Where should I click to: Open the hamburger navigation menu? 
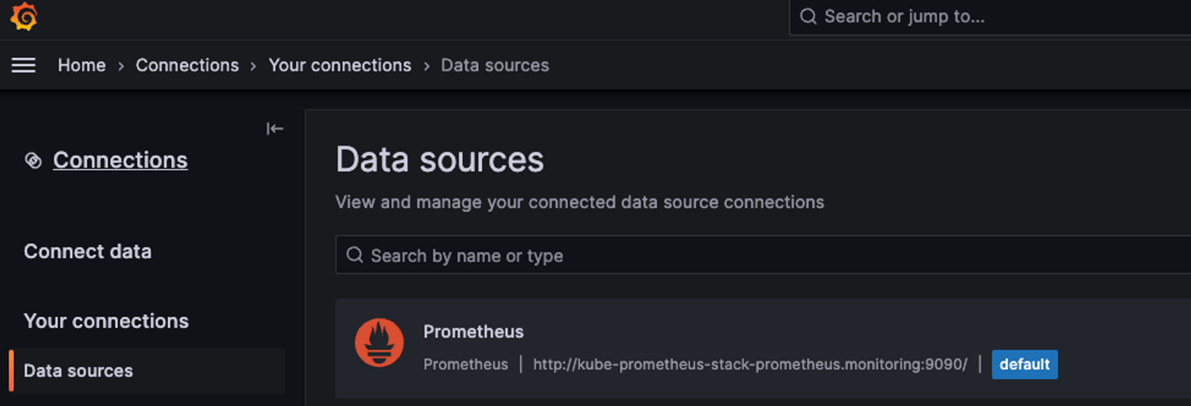click(24, 65)
